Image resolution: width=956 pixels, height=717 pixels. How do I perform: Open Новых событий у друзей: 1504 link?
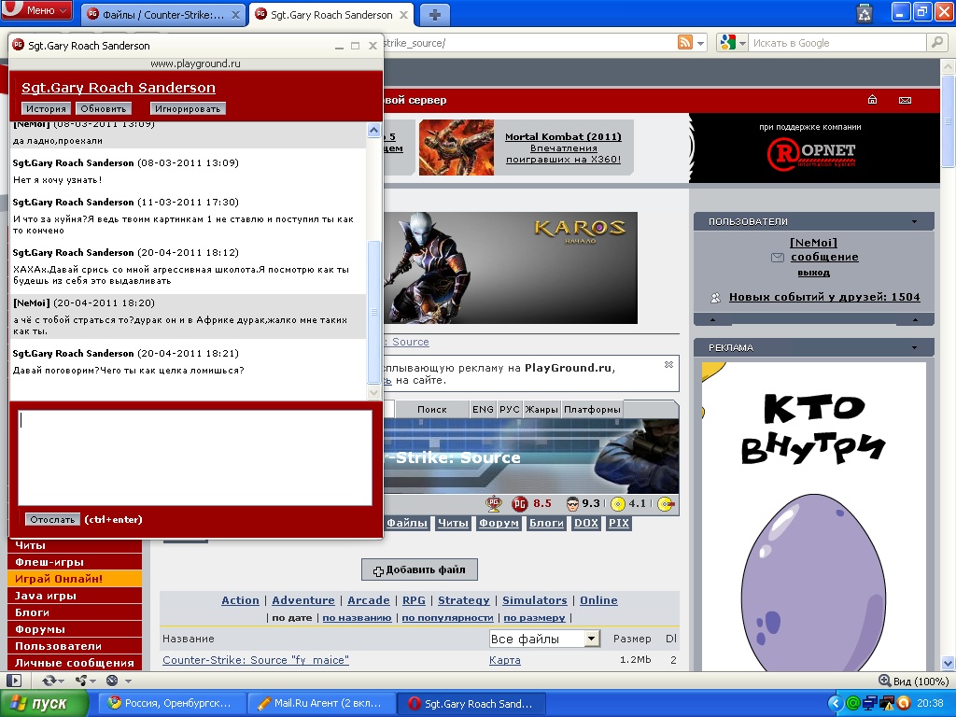tap(824, 297)
